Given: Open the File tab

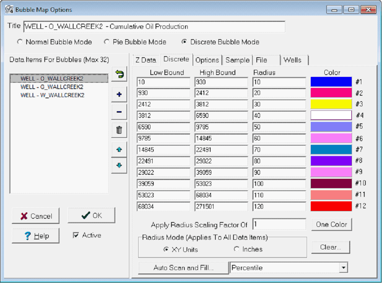Looking at the screenshot, I should point(267,60).
